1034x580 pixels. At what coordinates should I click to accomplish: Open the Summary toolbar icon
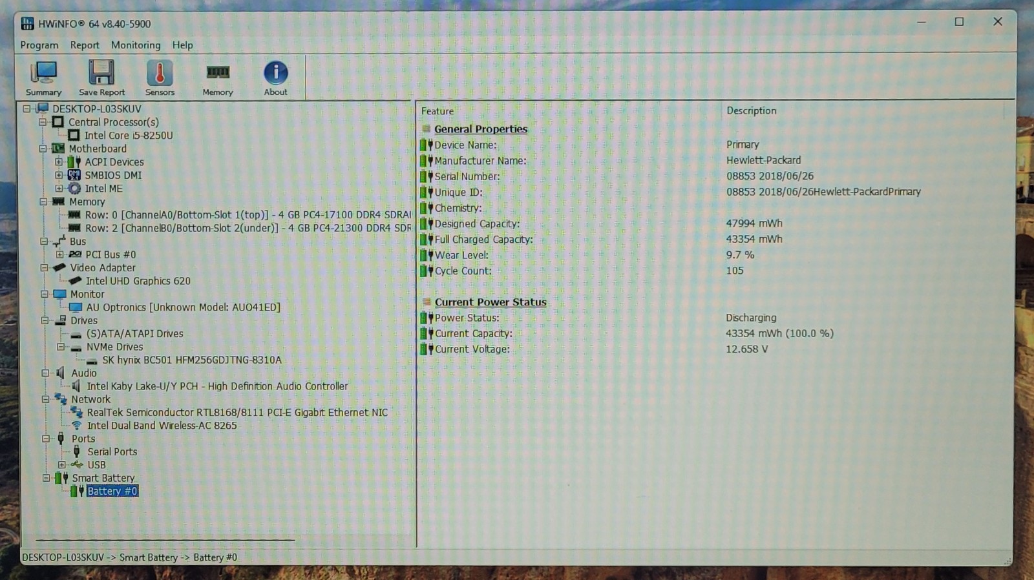coord(43,78)
